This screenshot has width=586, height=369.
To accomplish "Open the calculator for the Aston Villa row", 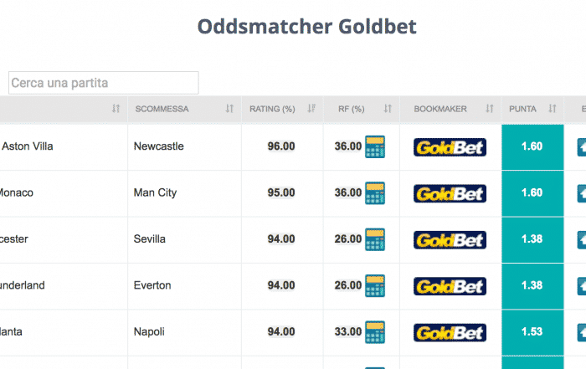I will point(375,146).
